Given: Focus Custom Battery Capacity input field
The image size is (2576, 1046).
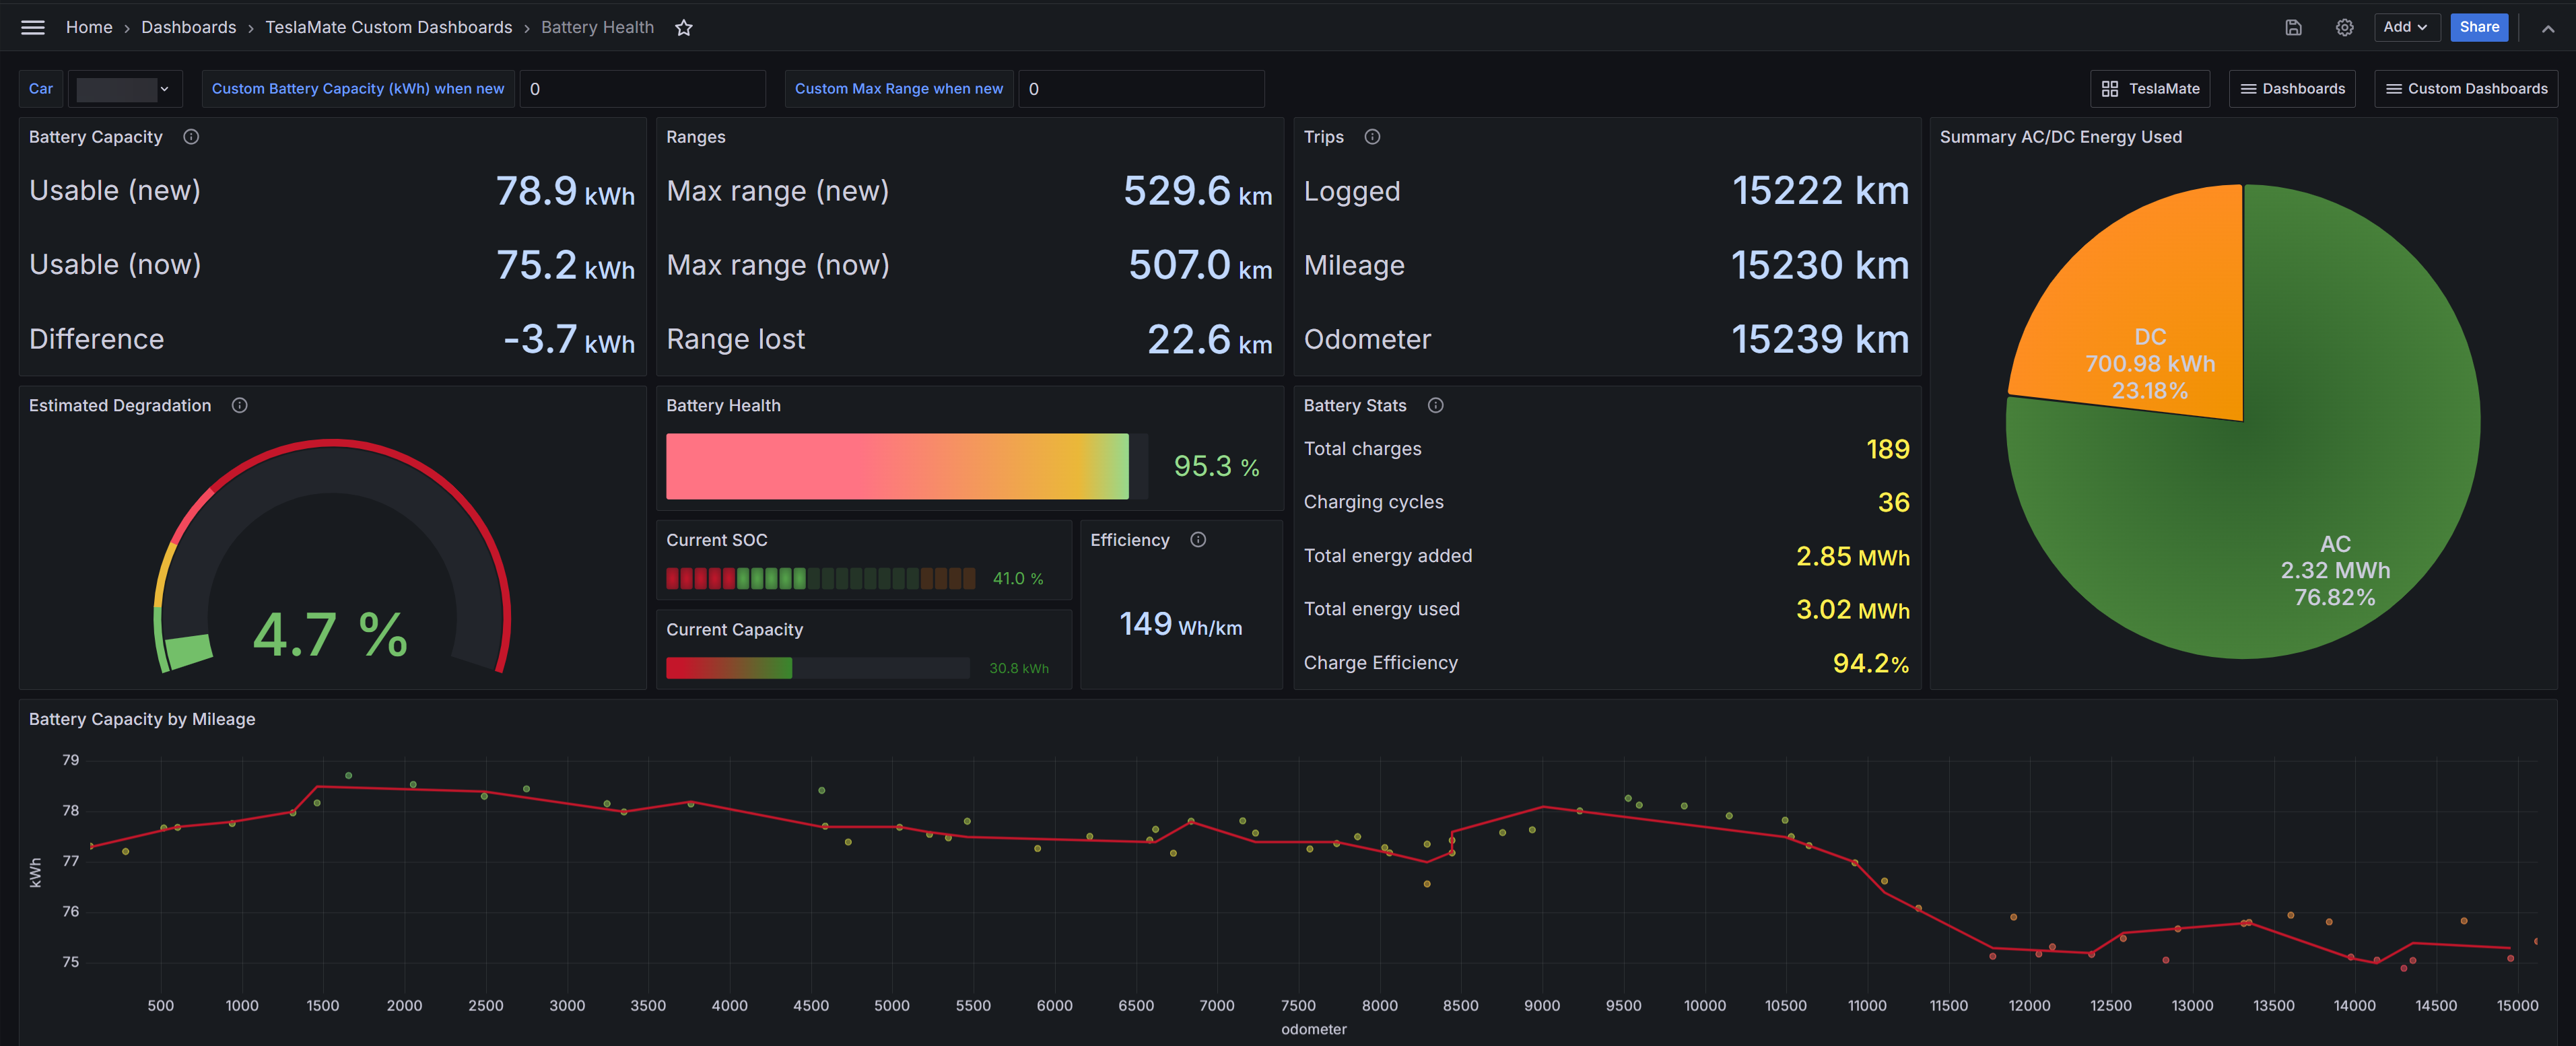Looking at the screenshot, I should click(x=642, y=89).
